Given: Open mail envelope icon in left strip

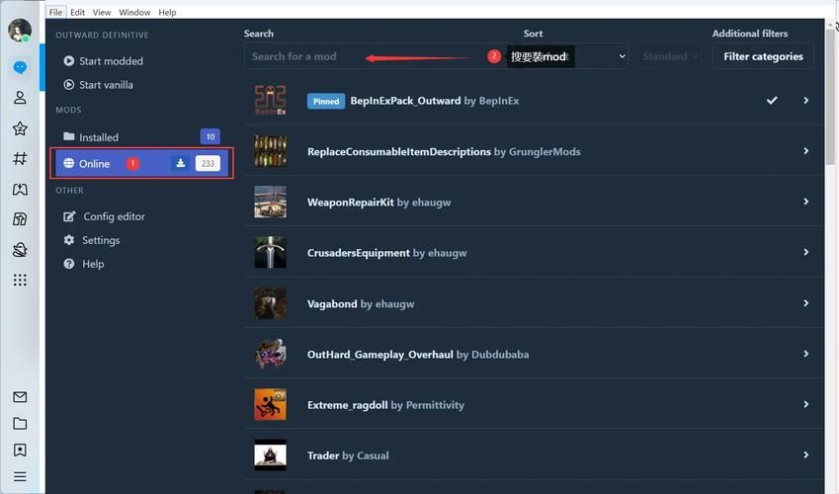Looking at the screenshot, I should pos(20,396).
